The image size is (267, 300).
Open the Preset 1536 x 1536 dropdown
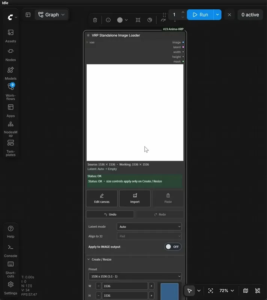point(135,276)
